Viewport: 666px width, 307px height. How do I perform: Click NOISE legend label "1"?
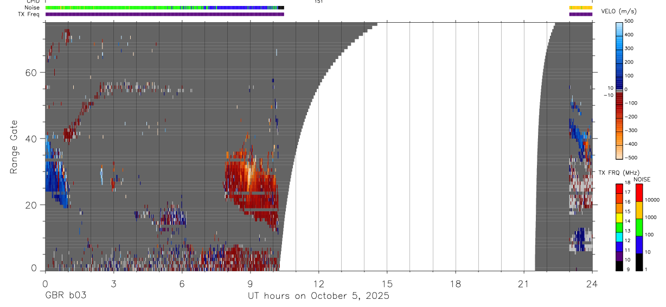coord(646,270)
